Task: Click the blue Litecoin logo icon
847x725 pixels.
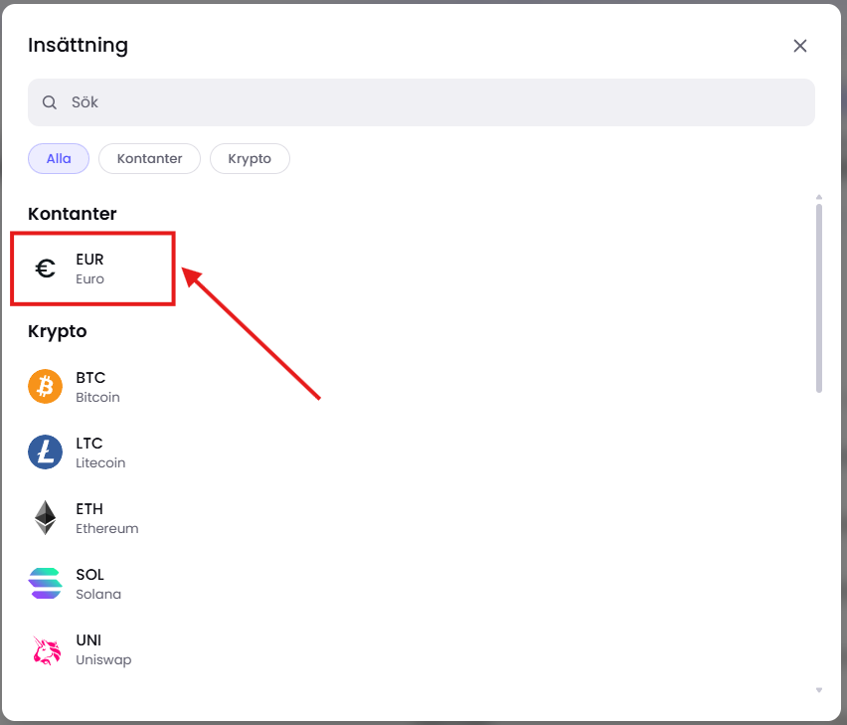Action: pyautogui.click(x=46, y=453)
